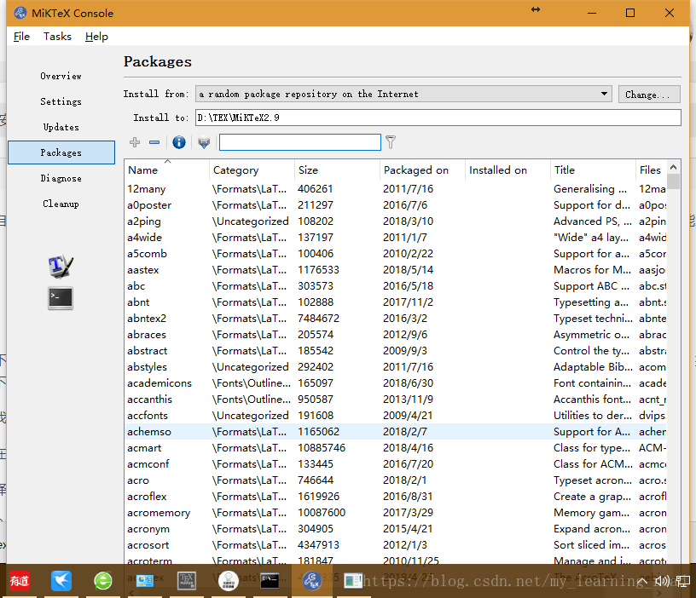
Task: Select the abntex2 package row
Action: [x=396, y=319]
